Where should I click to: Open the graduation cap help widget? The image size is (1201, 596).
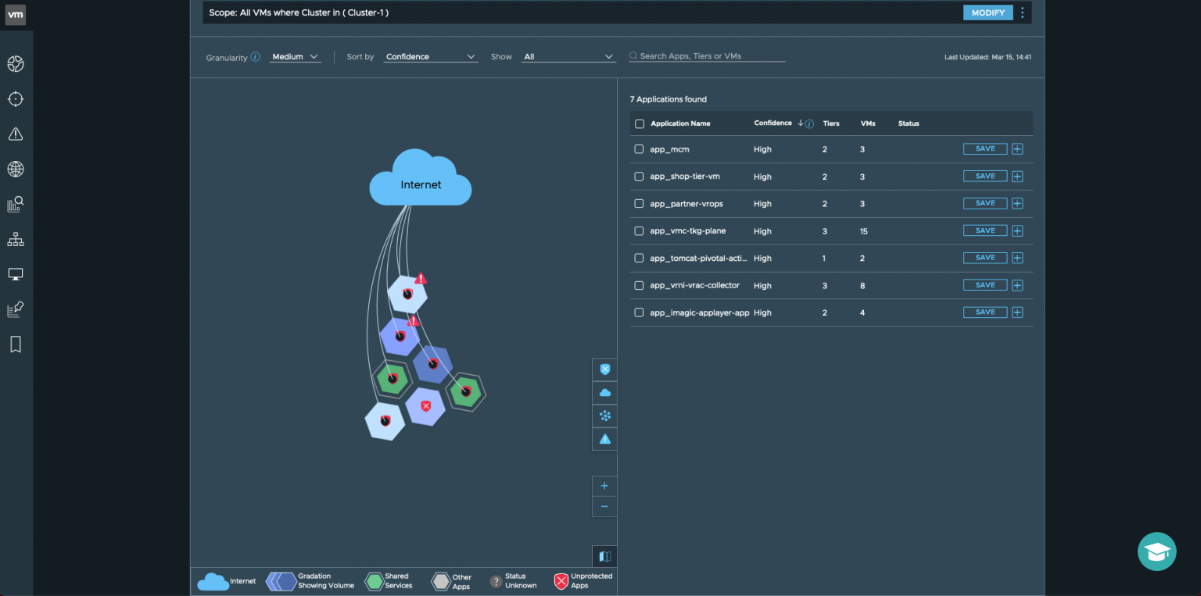(1156, 551)
